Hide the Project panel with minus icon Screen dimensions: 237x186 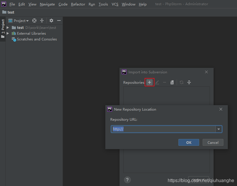point(59,21)
